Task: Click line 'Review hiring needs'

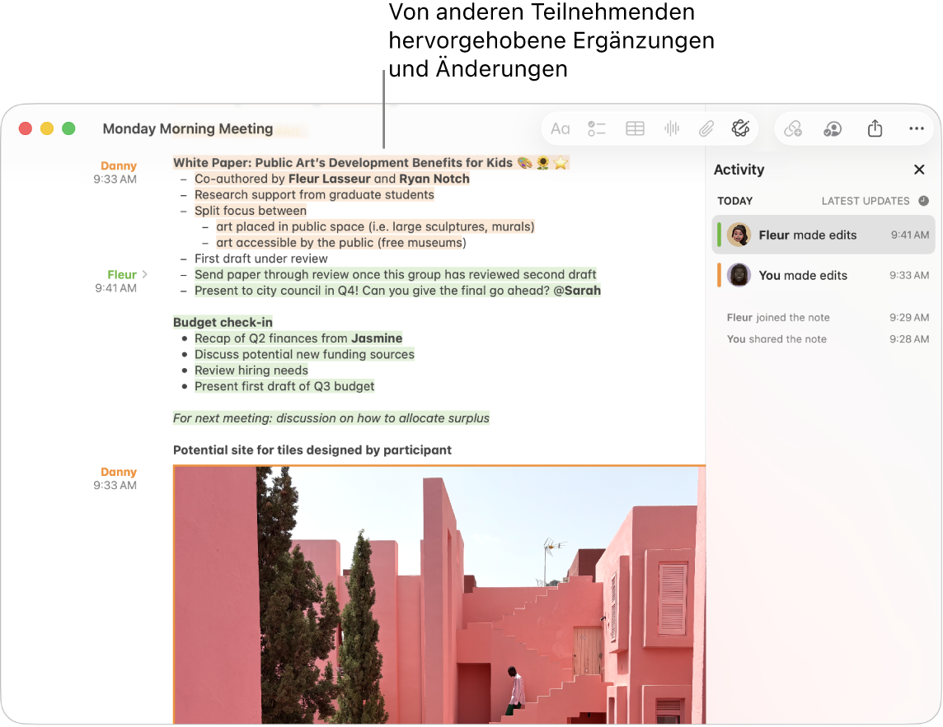Action: 251,370
